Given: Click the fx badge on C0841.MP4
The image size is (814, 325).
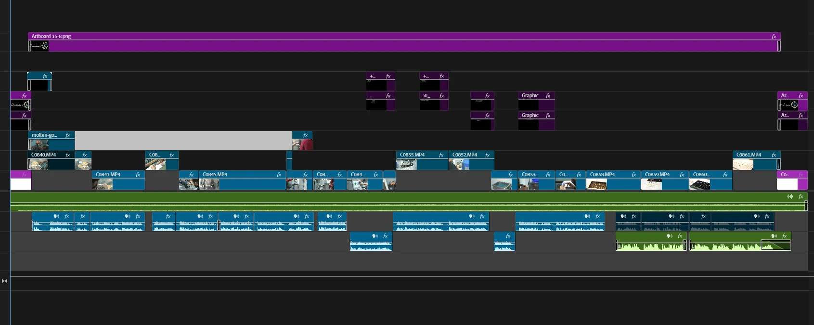Looking at the screenshot, I should coord(138,175).
